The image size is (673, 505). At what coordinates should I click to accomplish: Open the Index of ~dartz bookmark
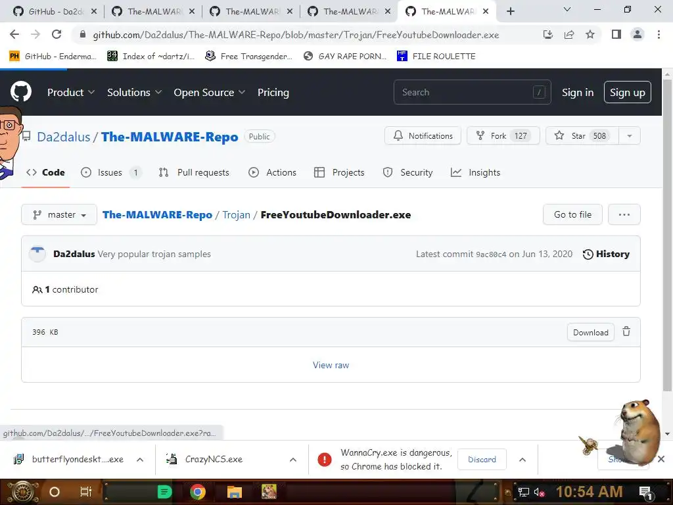point(151,56)
